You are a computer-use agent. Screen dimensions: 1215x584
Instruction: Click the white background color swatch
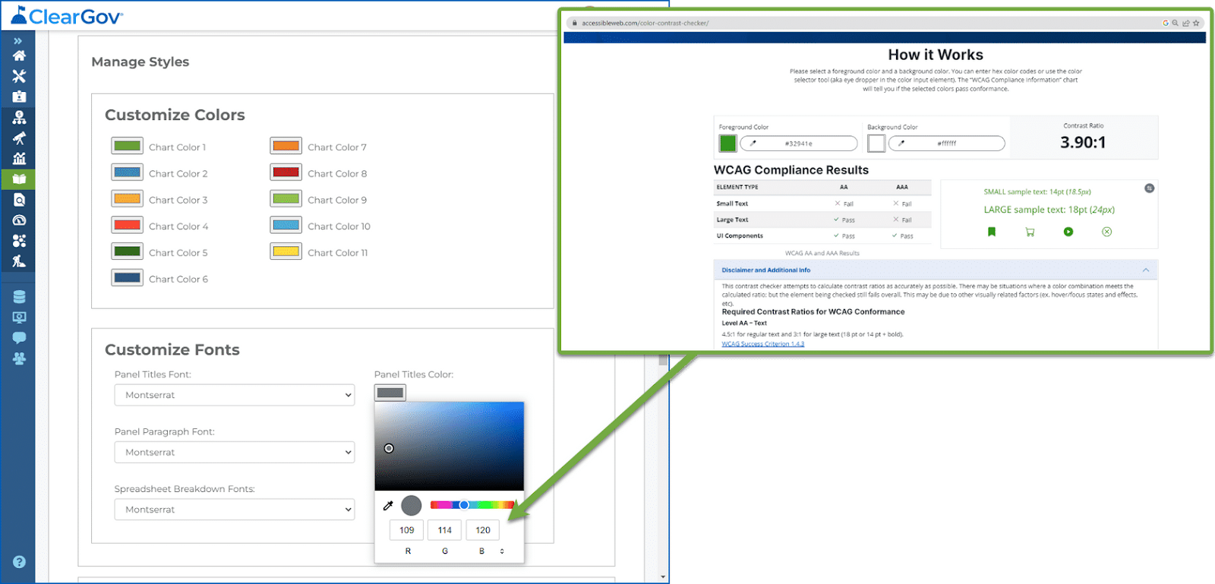(x=876, y=143)
